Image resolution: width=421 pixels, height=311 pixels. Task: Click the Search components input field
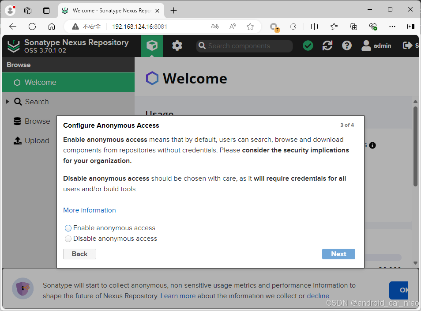[244, 46]
